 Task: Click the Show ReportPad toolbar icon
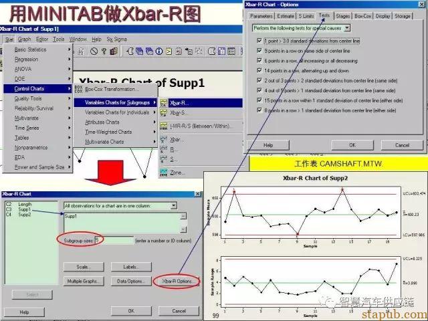[x=179, y=51]
